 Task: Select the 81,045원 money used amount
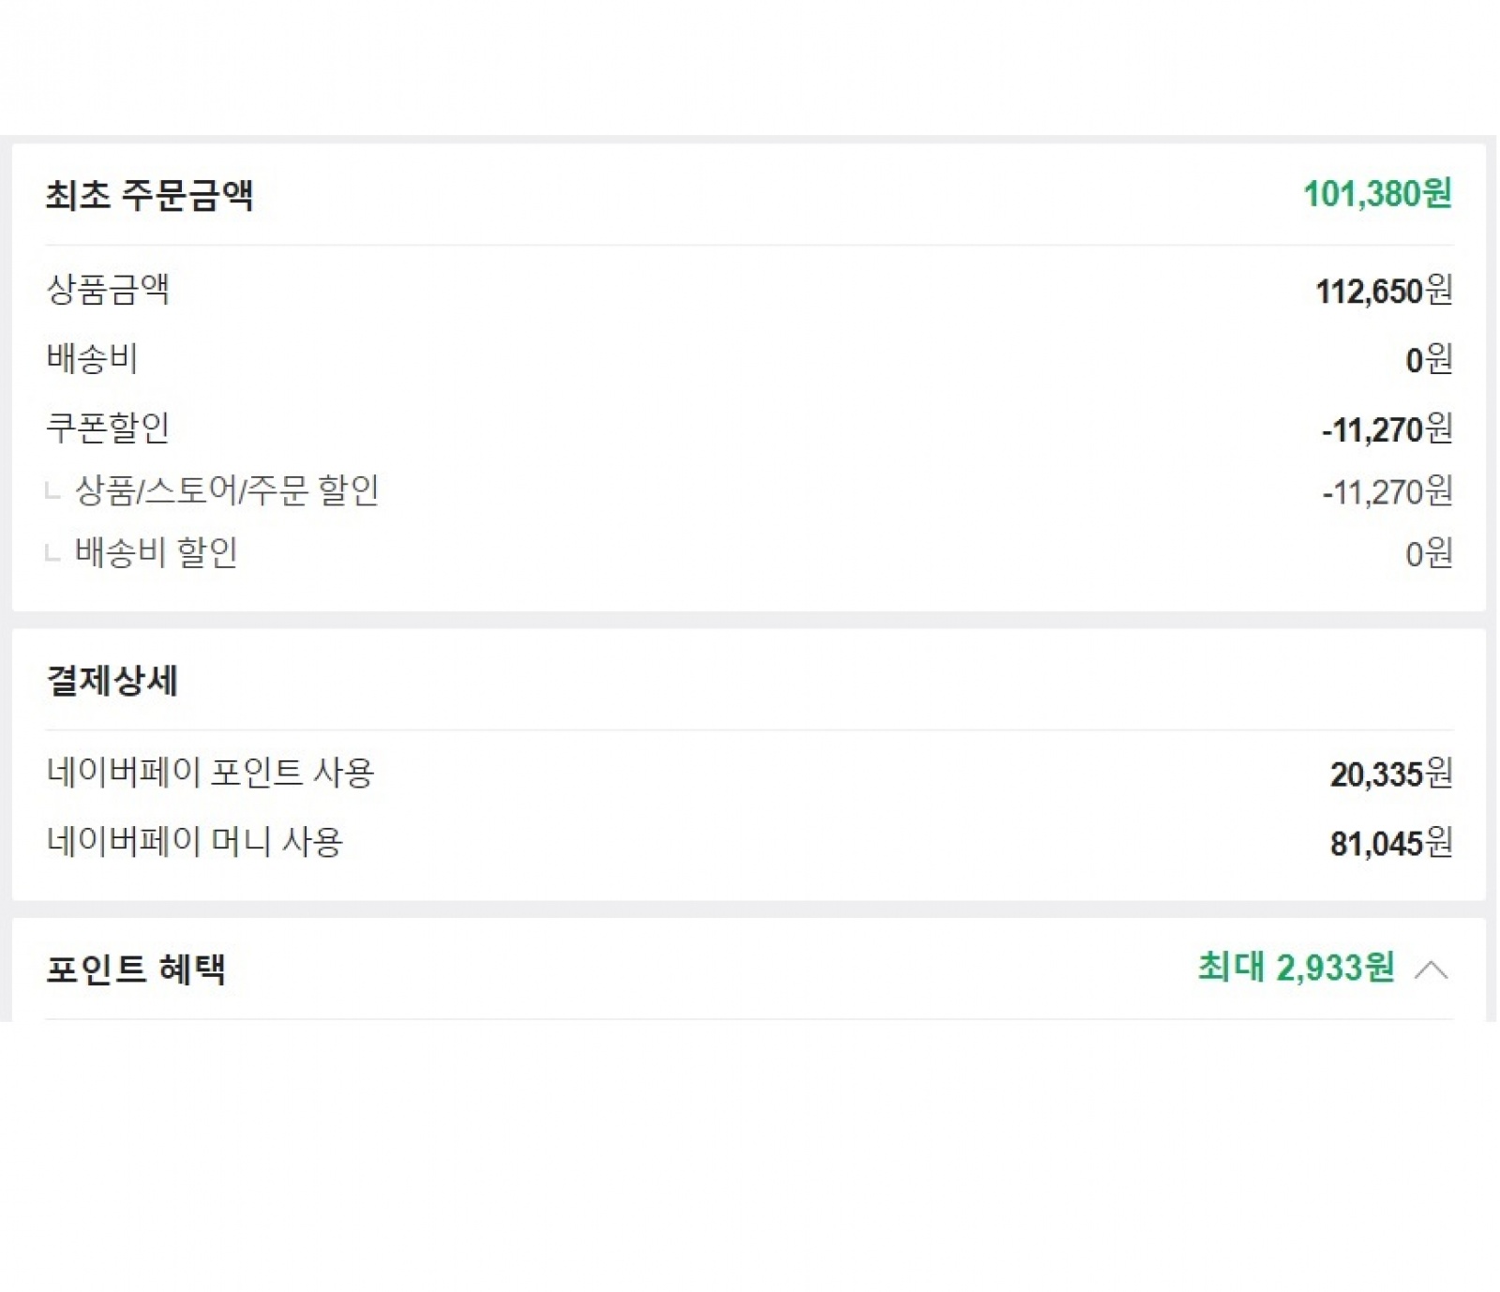coord(1391,844)
